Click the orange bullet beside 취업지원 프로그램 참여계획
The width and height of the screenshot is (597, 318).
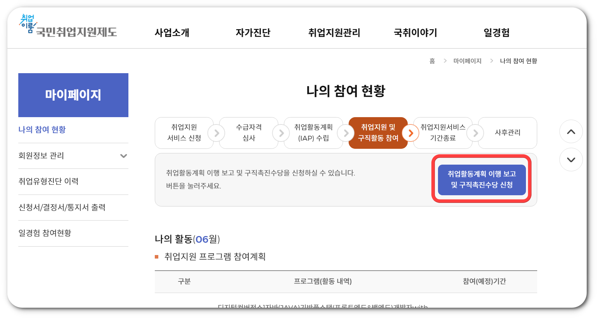point(157,257)
